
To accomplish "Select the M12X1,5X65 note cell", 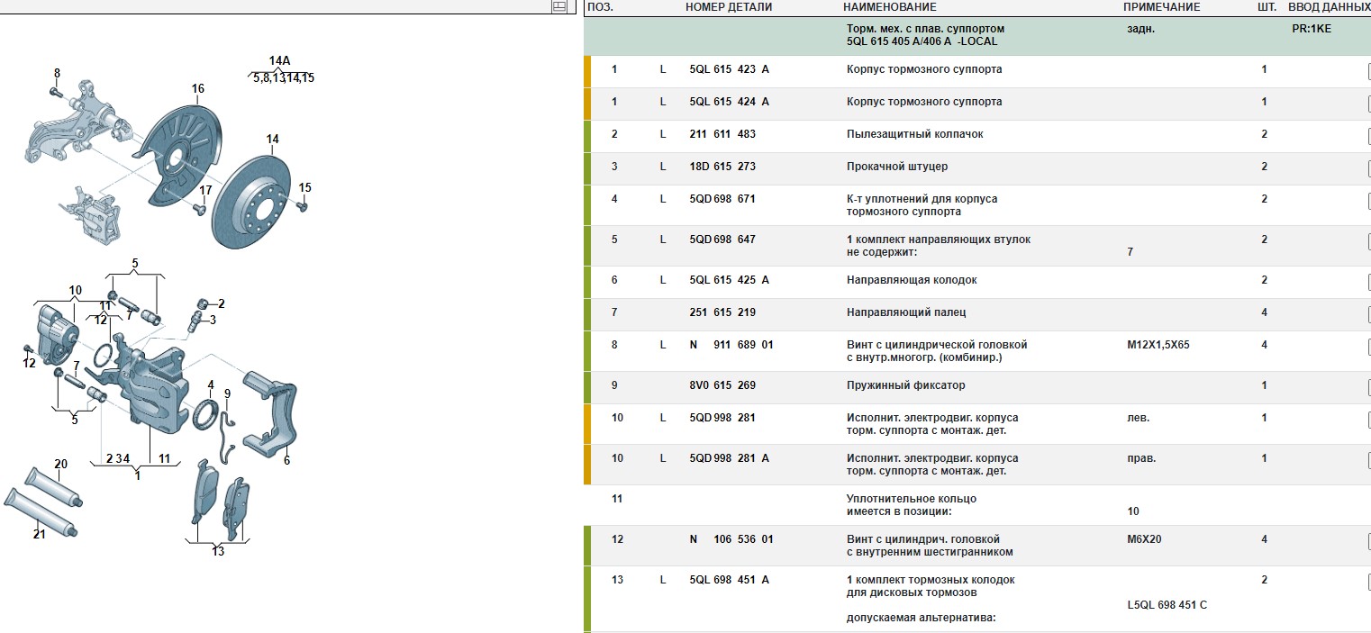I will pos(1158,345).
